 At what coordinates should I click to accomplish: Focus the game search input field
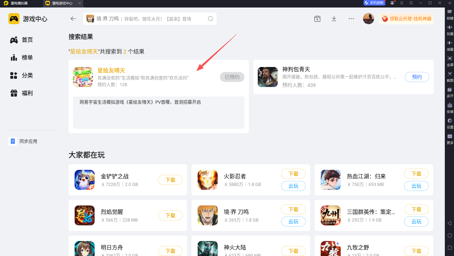point(150,19)
